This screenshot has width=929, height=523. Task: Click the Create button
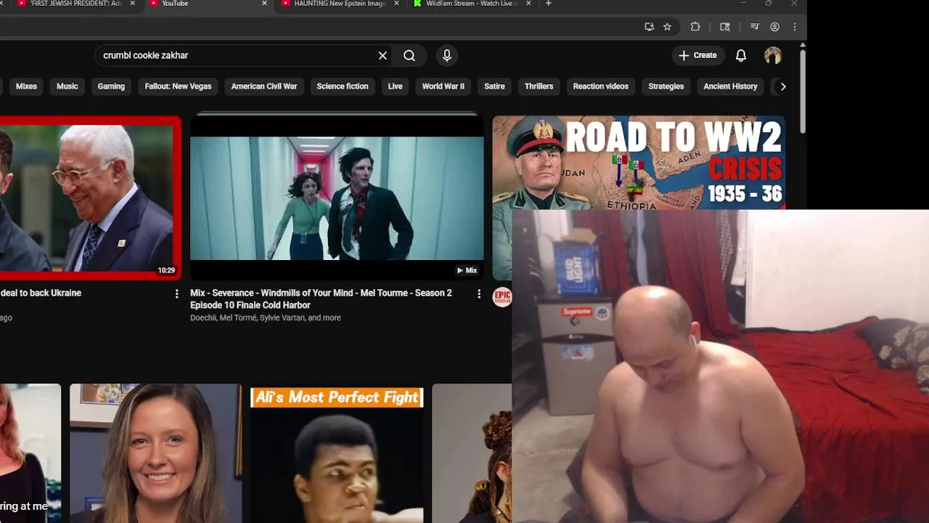tap(697, 55)
